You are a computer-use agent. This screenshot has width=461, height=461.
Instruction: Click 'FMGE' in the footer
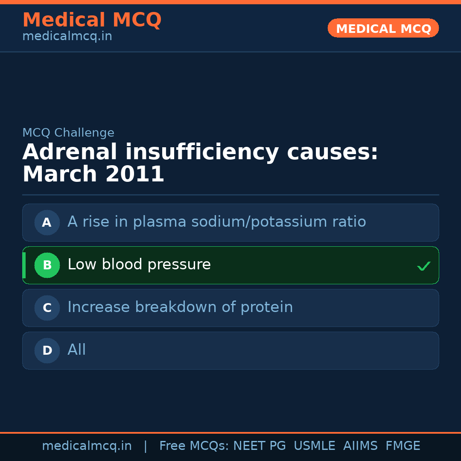403,446
